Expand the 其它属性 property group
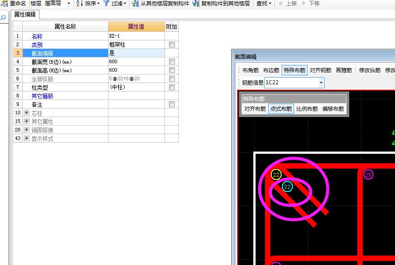The image size is (395, 265). tap(27, 121)
